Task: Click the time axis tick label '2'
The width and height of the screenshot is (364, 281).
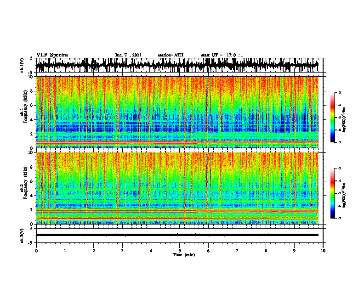Action: (94, 251)
